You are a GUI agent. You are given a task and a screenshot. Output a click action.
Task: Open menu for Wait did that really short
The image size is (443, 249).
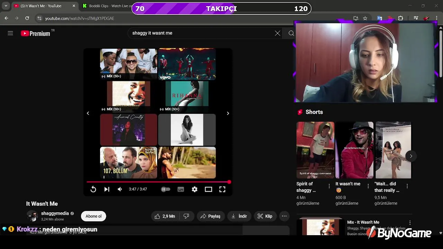pos(407,186)
